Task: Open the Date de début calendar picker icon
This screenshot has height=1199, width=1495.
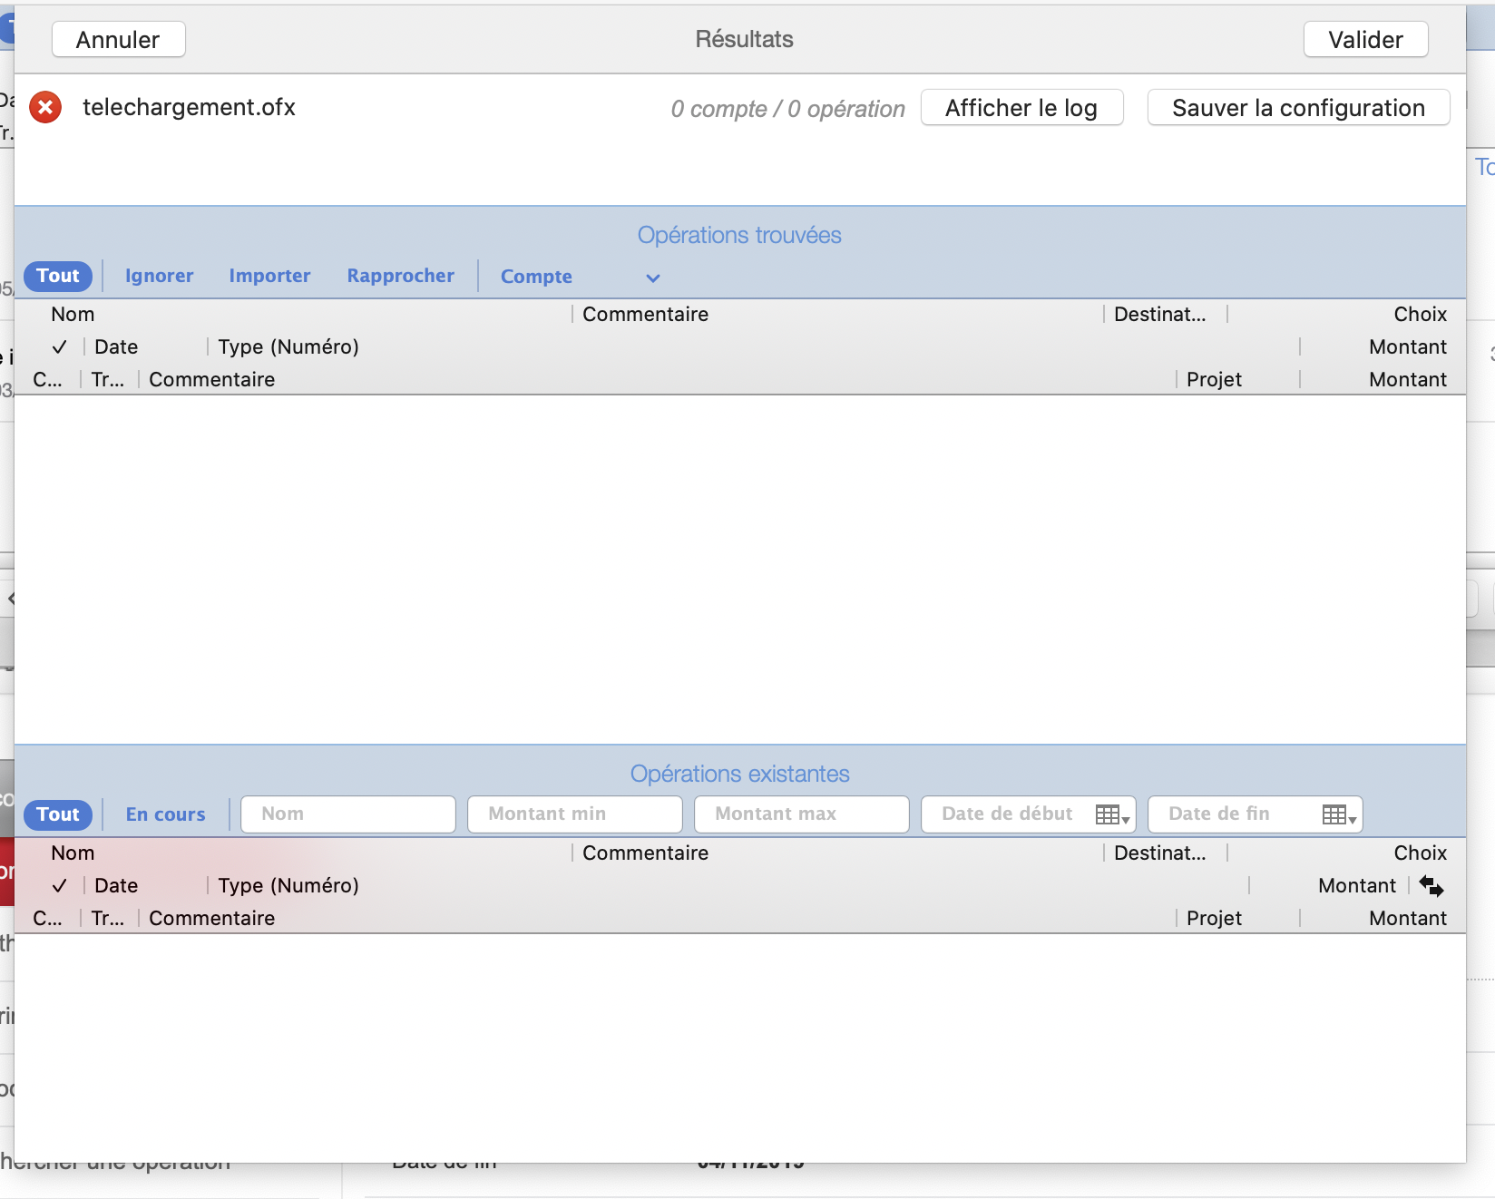Action: (x=1111, y=814)
